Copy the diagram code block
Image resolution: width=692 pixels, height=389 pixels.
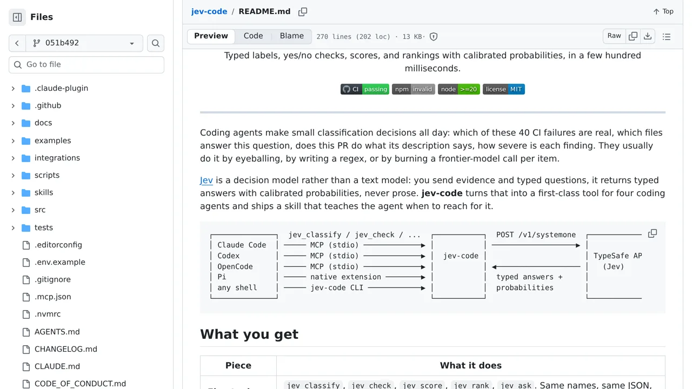[x=653, y=233]
